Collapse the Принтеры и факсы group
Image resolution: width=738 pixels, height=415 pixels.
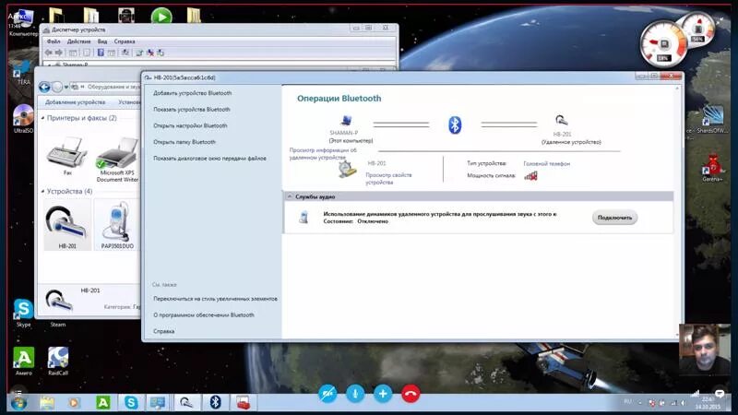(42, 118)
